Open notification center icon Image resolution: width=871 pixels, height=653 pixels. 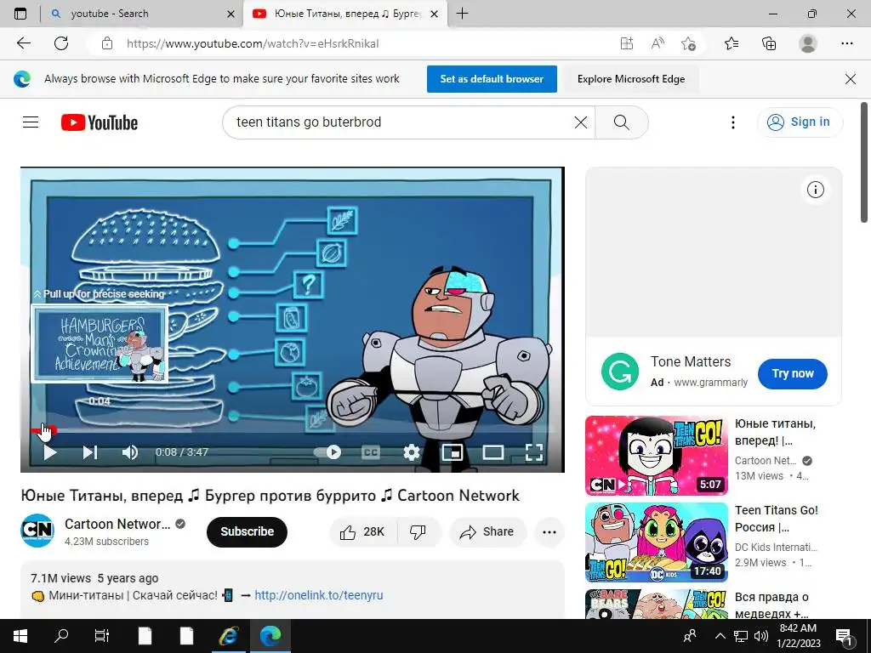[844, 636]
